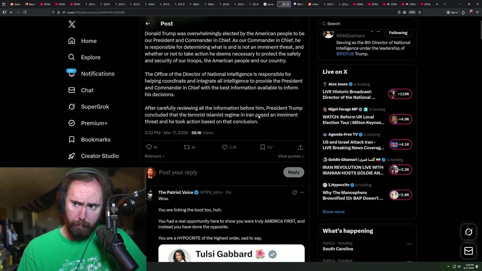The width and height of the screenshot is (482, 271).
Task: Click the Explore magnifier icon
Action: [72, 57]
